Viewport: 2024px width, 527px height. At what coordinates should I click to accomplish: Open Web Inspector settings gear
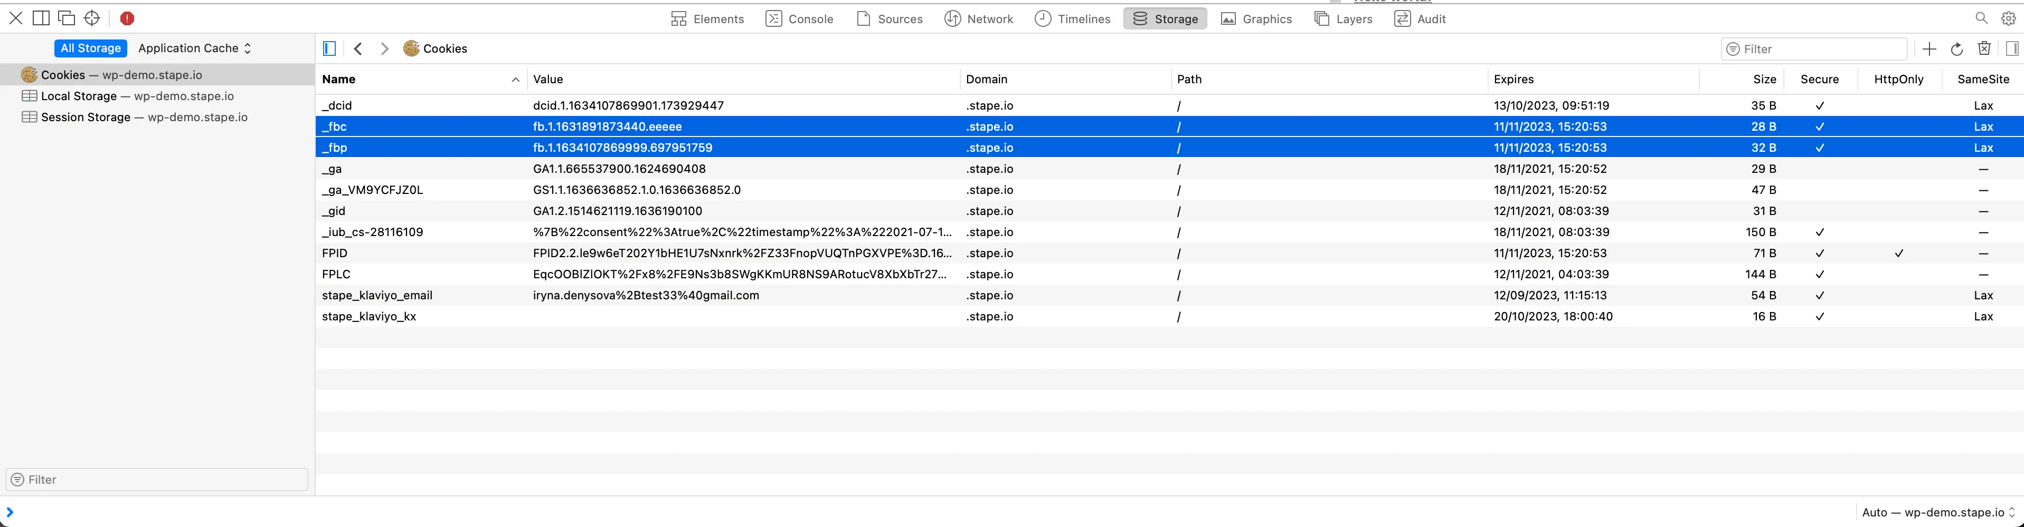[2008, 18]
